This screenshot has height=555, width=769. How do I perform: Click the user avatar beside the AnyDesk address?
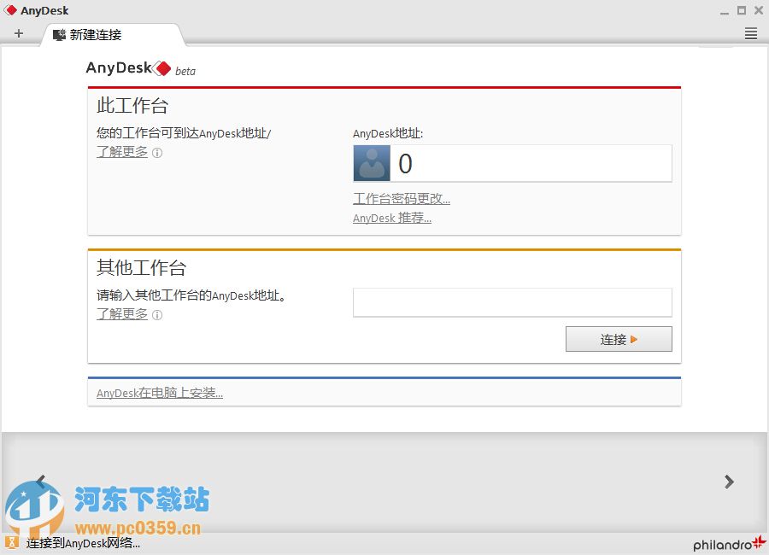pos(370,163)
